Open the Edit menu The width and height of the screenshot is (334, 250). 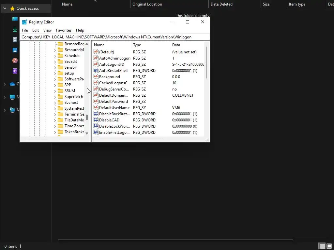(35, 30)
